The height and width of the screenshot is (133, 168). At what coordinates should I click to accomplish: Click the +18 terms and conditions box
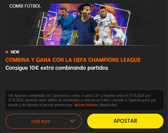[84, 100]
